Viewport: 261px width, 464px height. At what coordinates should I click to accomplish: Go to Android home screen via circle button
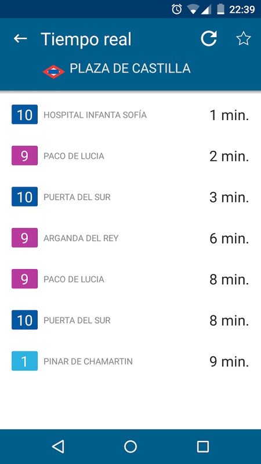tap(130, 447)
